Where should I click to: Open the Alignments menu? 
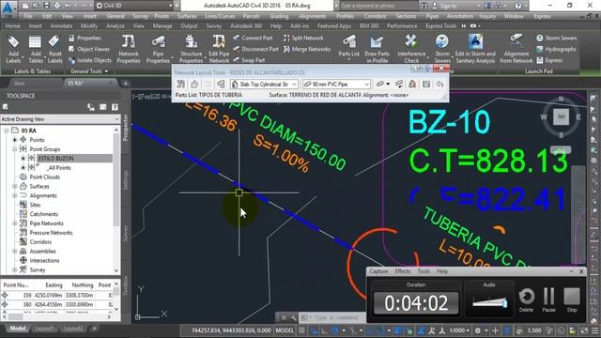click(x=312, y=17)
